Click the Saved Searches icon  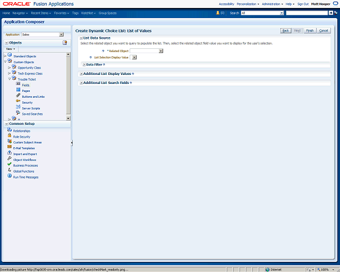tap(18, 113)
